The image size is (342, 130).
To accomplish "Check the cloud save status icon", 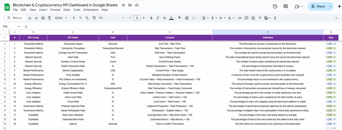I will pos(137,5).
